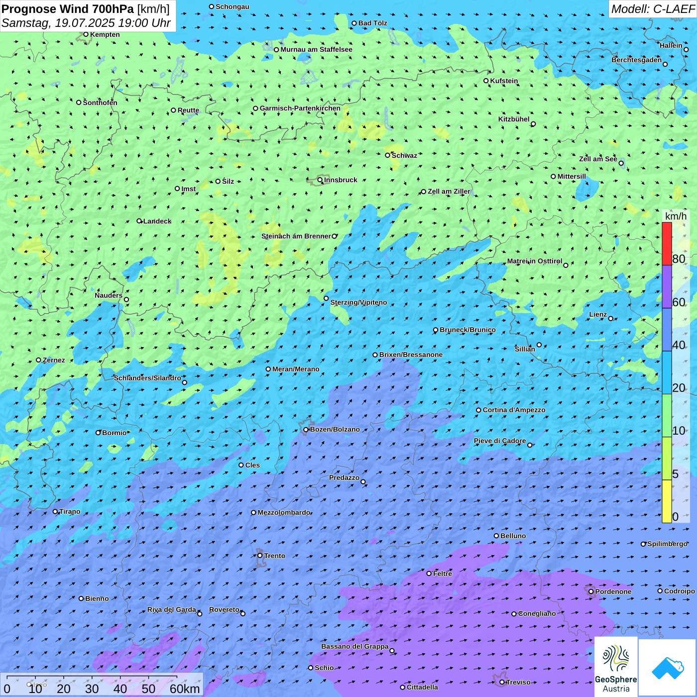Click the Sterzing/Vipiteno label

click(359, 302)
